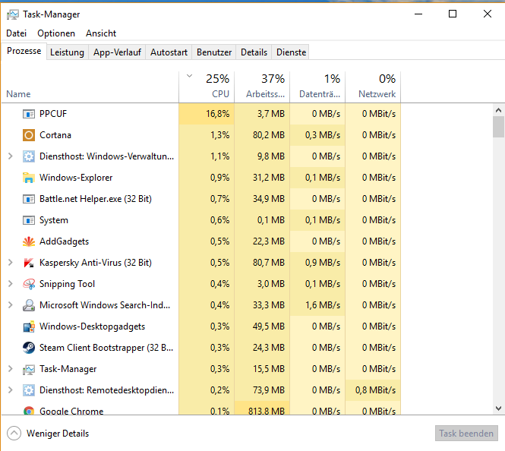Sort by the Name column header

click(90, 87)
